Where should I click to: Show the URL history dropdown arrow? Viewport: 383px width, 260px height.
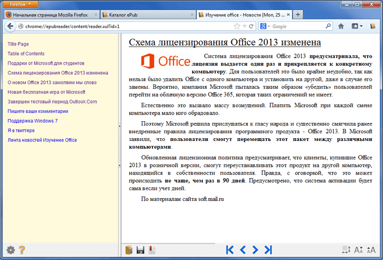(245, 26)
